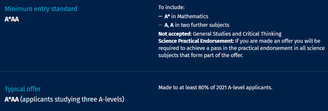Click the Minimum entry standard heading
Screen dimensions: 328x111
[x=41, y=9]
